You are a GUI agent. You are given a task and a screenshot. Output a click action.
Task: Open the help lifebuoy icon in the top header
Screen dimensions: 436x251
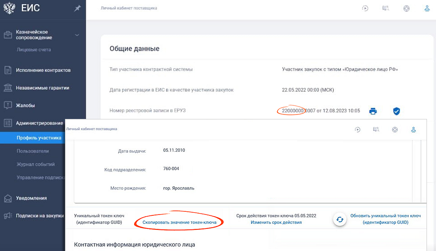[406, 9]
